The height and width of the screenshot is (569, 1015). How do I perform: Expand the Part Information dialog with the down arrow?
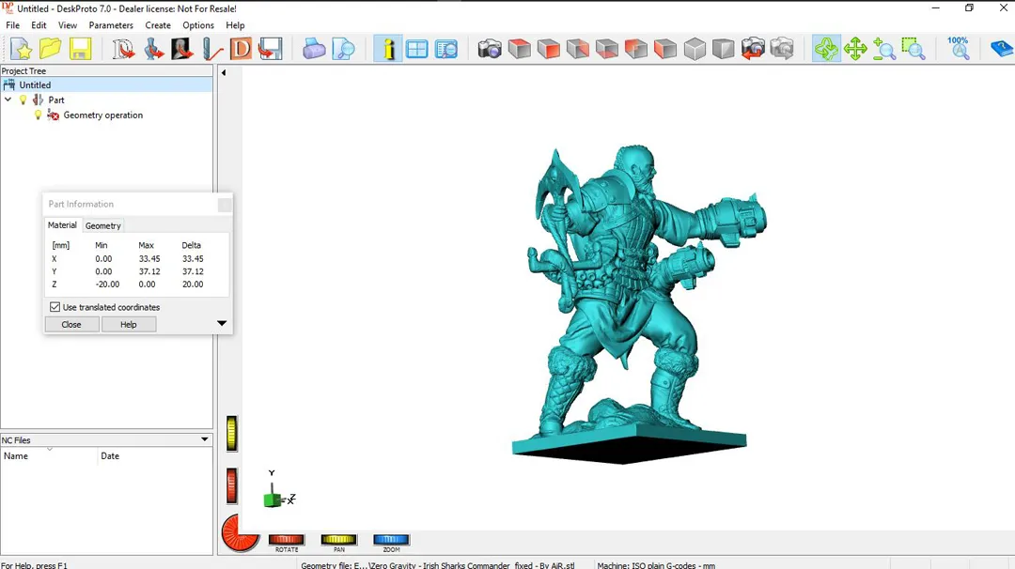click(222, 323)
